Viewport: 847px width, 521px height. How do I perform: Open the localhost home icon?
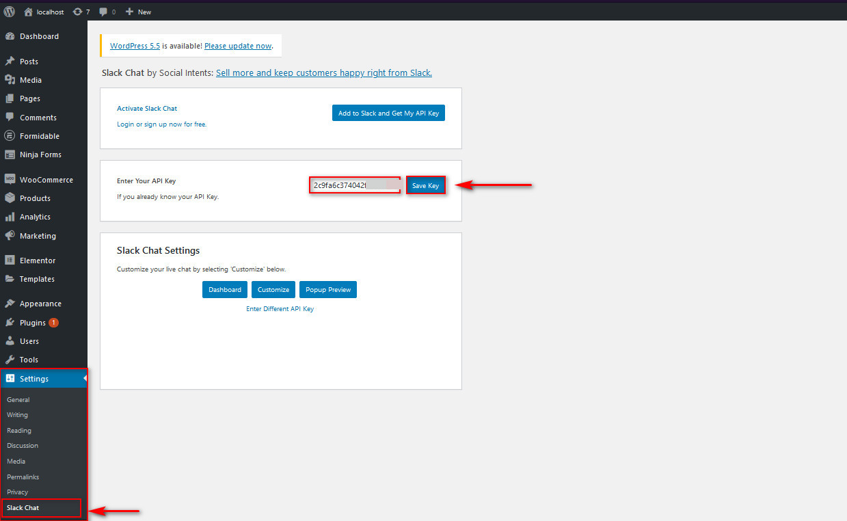(28, 12)
